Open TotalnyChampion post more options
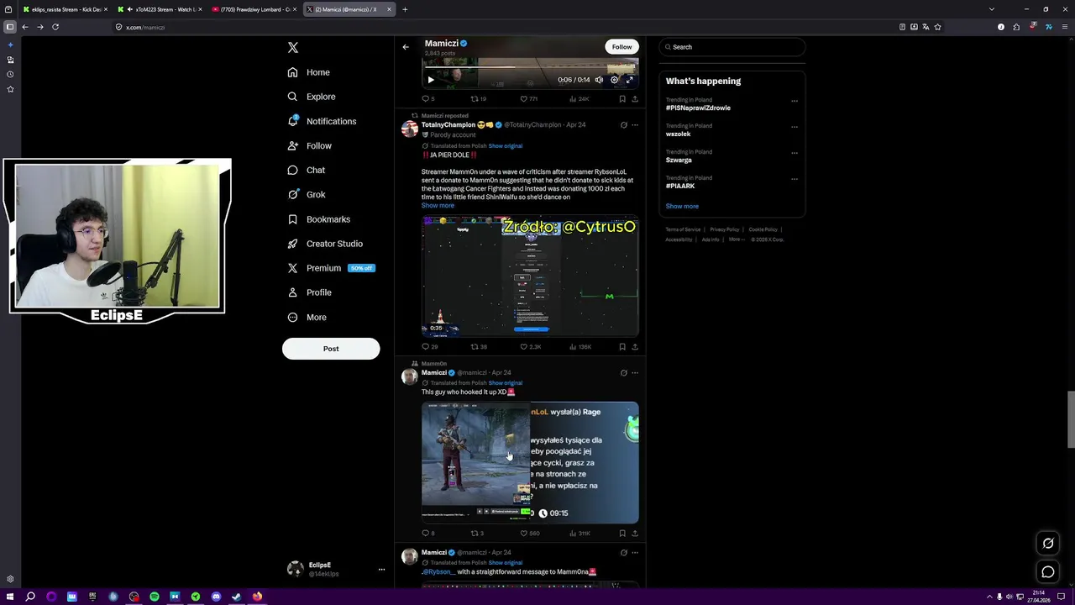 pos(635,125)
